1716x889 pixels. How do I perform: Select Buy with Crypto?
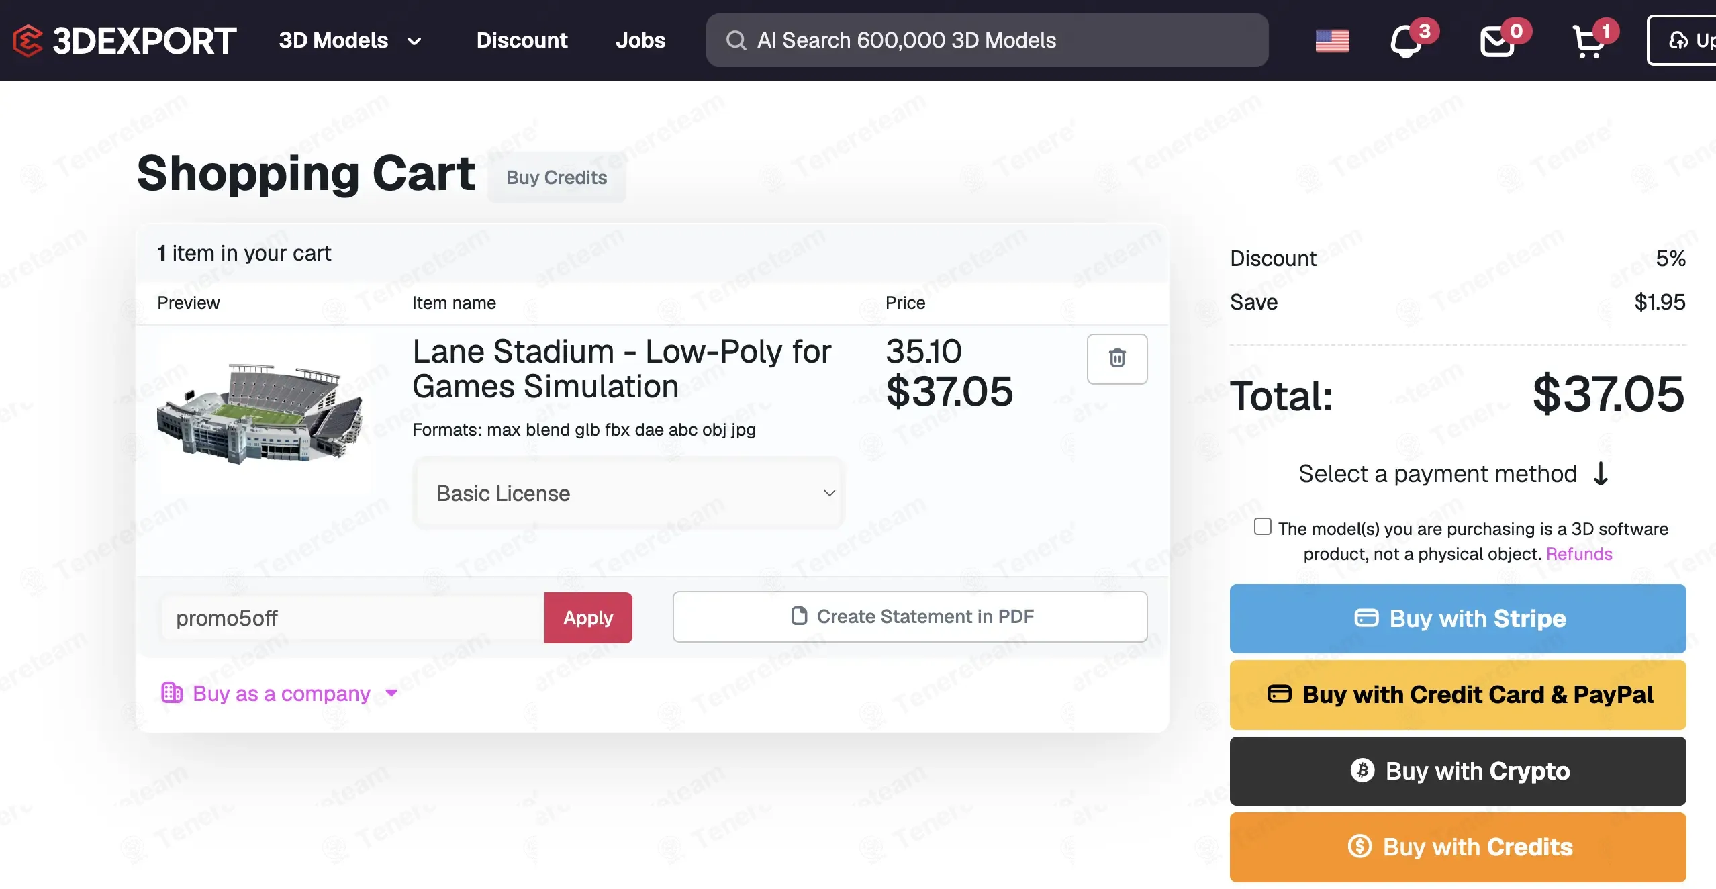(x=1458, y=771)
